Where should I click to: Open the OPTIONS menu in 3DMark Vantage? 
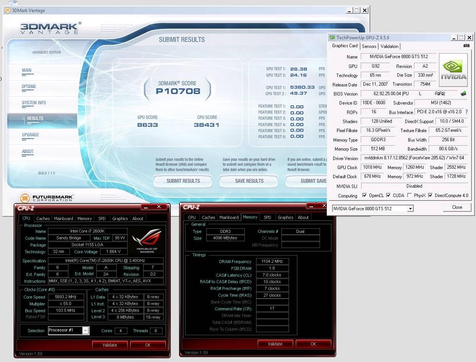(29, 86)
